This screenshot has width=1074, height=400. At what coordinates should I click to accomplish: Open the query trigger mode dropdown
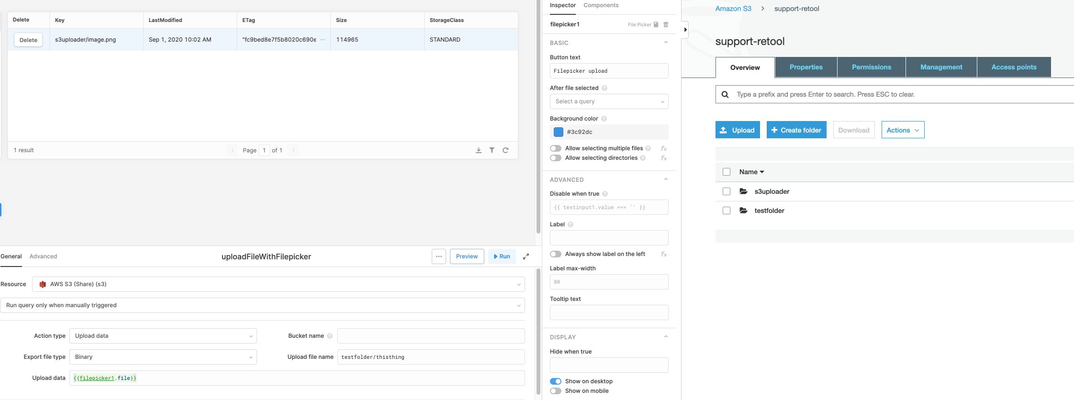(x=263, y=305)
